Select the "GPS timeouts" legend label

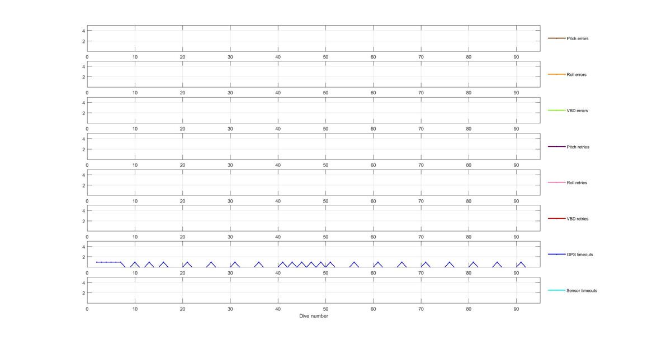click(579, 254)
